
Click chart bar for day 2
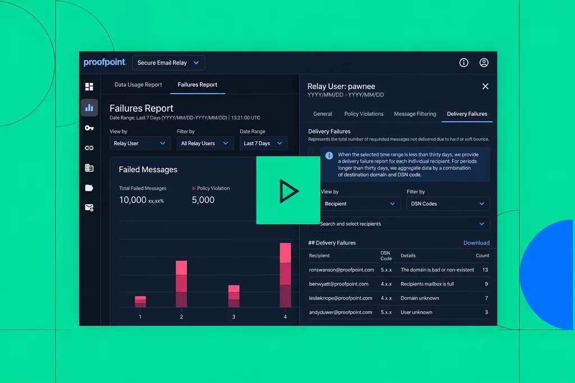pos(181,284)
